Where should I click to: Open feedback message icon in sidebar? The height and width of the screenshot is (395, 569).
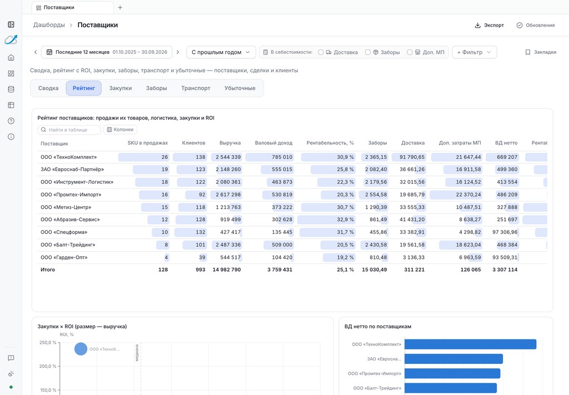pyautogui.click(x=11, y=358)
